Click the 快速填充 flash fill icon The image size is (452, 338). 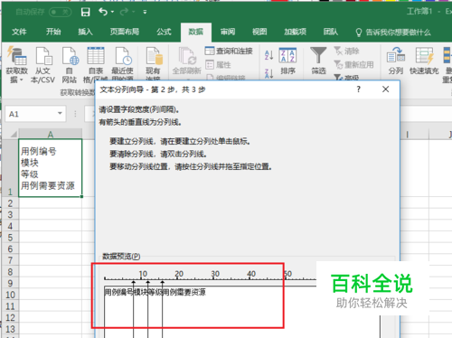click(424, 61)
